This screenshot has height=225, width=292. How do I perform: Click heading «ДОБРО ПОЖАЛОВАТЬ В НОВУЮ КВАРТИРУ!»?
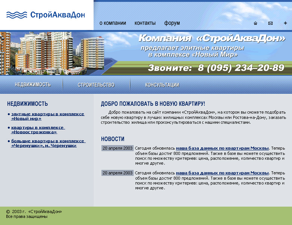(153, 104)
